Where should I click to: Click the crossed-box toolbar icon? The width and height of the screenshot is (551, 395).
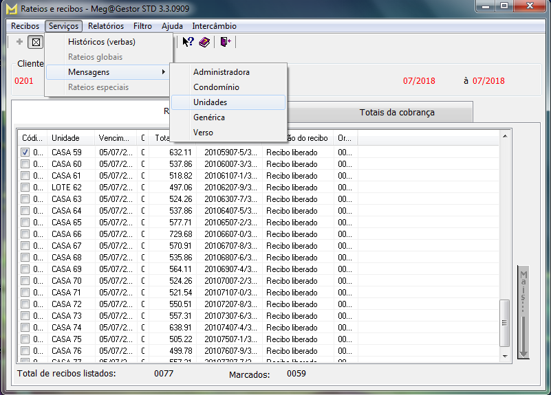36,42
